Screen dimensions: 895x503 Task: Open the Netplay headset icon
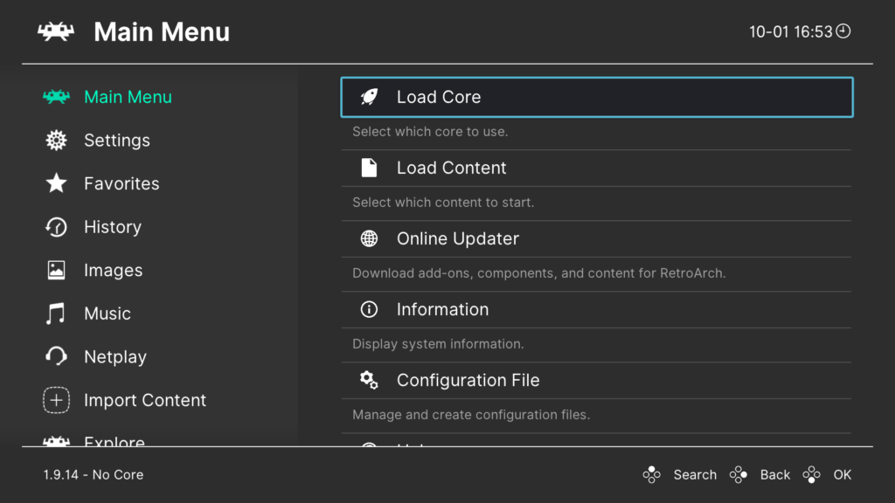click(56, 356)
